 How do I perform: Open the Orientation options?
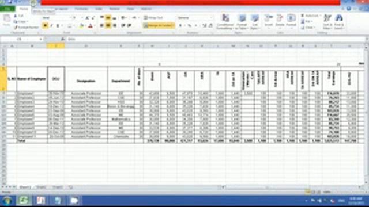124,18
